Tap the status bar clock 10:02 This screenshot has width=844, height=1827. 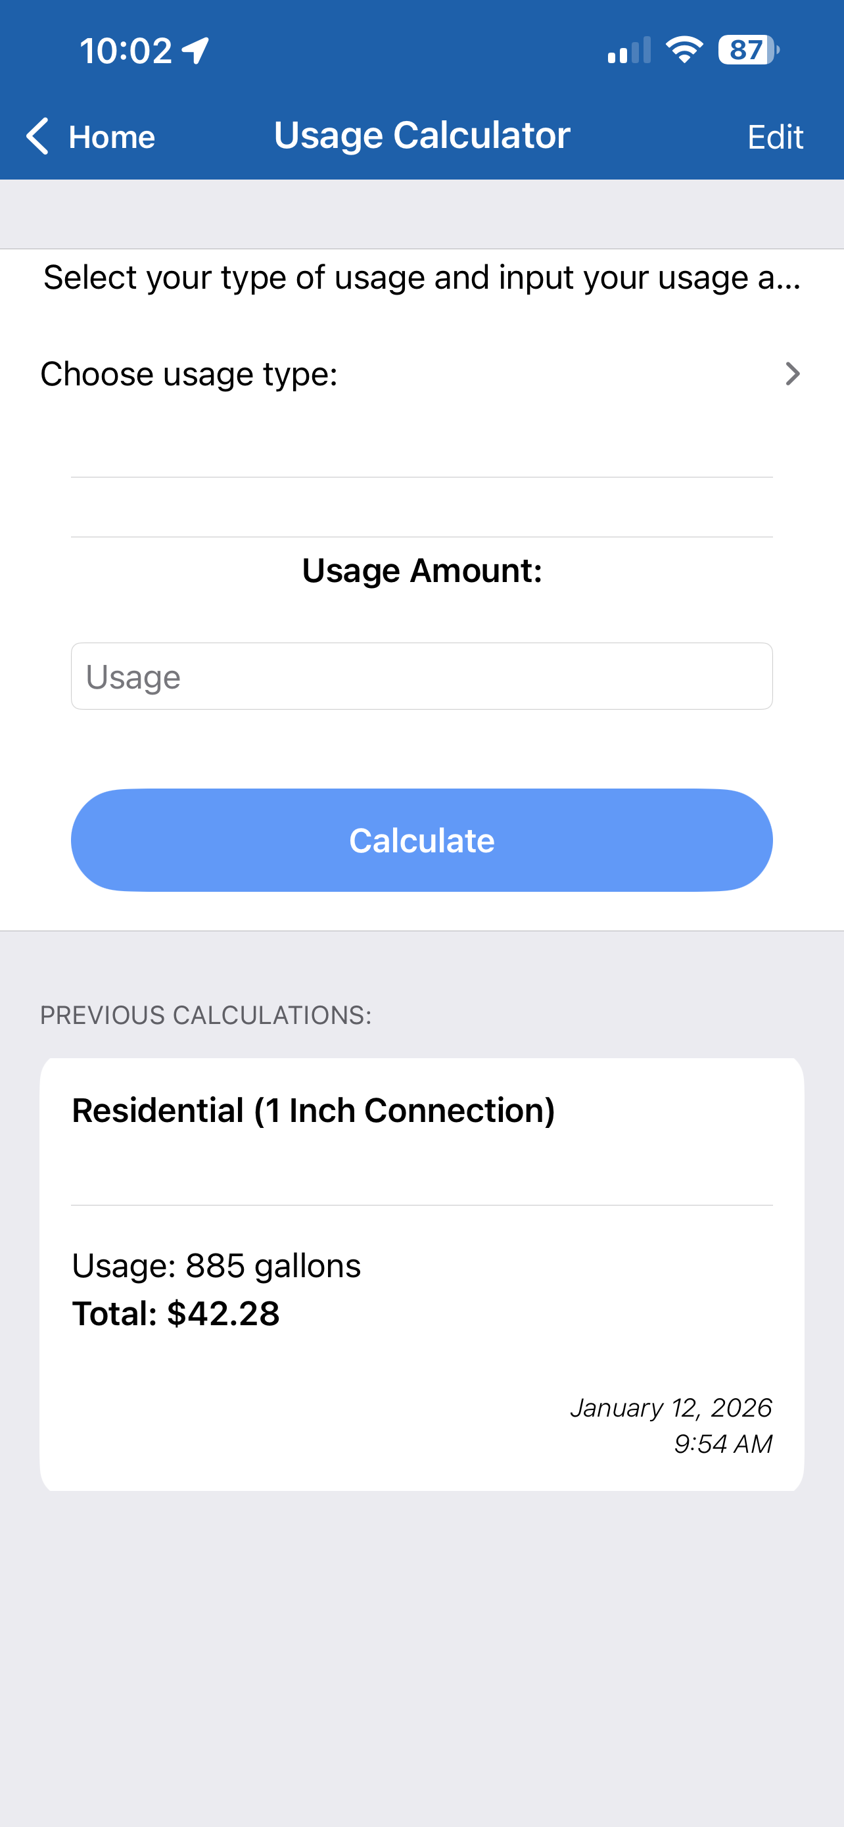click(126, 51)
